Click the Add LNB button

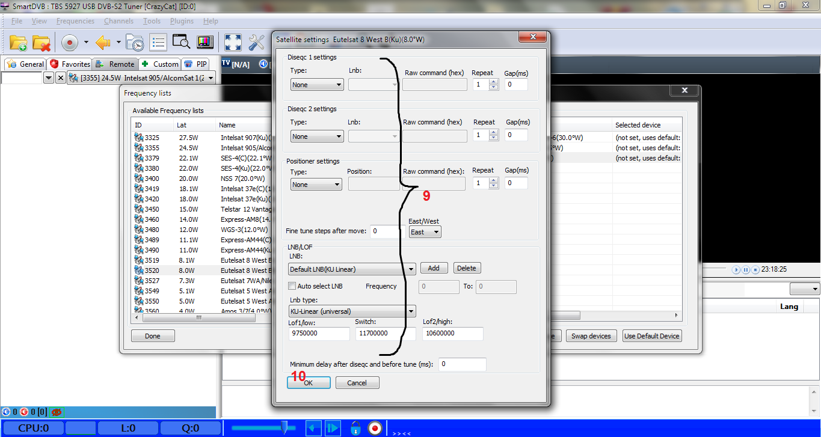click(434, 268)
